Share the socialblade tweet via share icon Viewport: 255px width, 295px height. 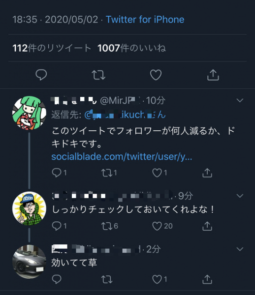tap(207, 173)
